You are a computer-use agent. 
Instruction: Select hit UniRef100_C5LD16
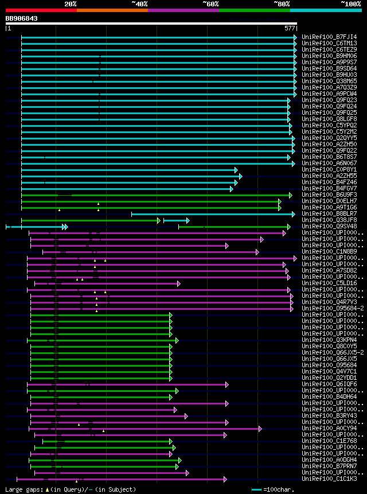[329, 283]
